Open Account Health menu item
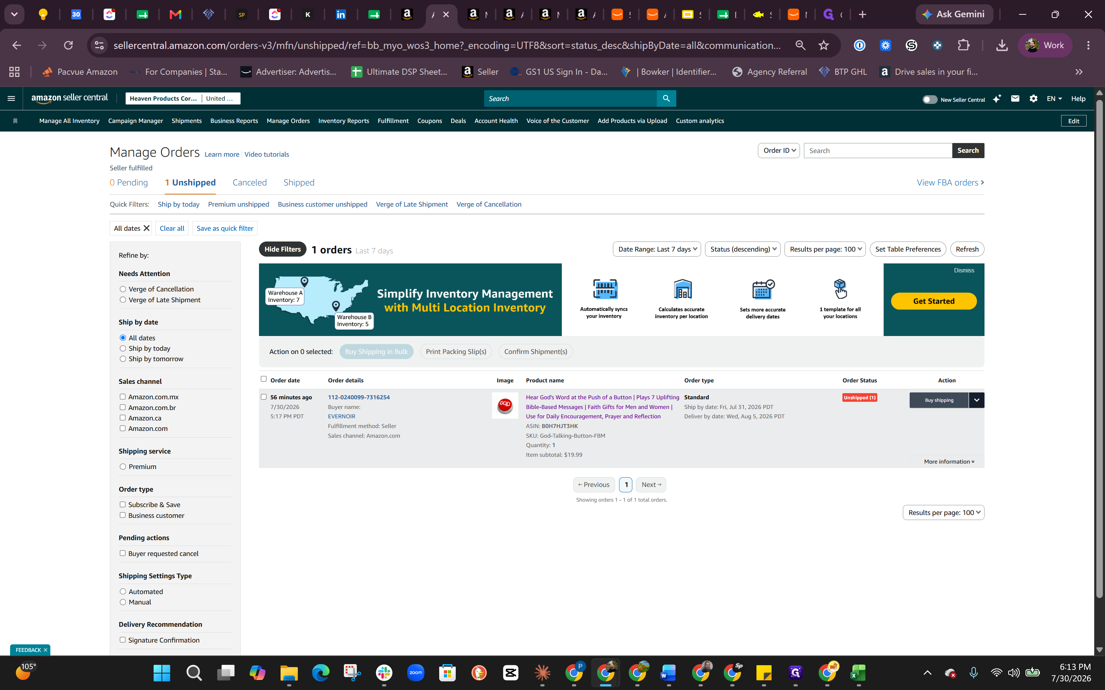 [x=496, y=121]
